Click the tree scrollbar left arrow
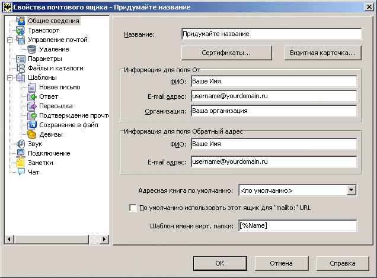377x278 pixels. point(9,239)
